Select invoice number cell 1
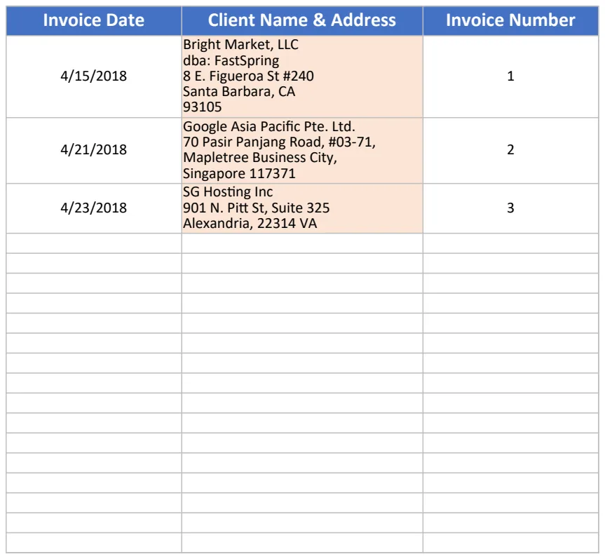 pos(510,76)
